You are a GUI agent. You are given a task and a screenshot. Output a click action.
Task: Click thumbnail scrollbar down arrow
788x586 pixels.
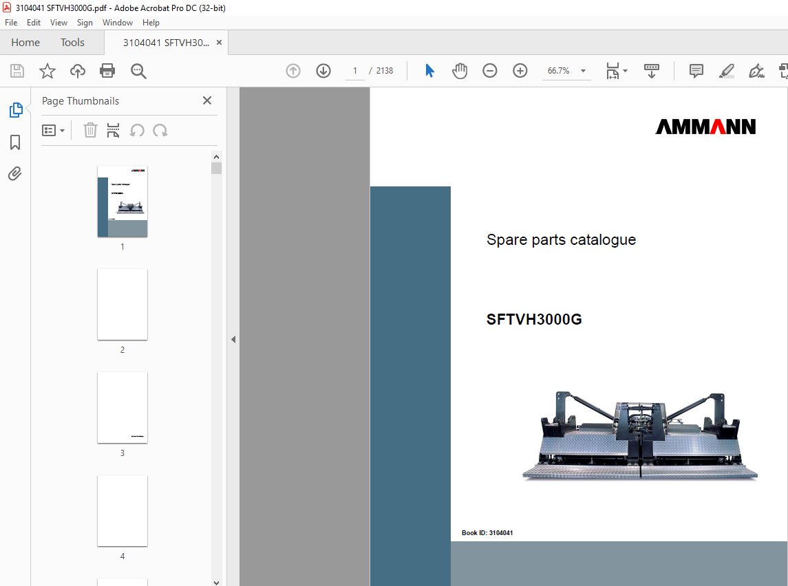coord(217,583)
